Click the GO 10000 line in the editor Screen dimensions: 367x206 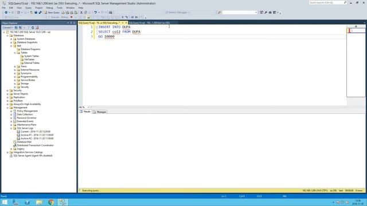(106, 37)
